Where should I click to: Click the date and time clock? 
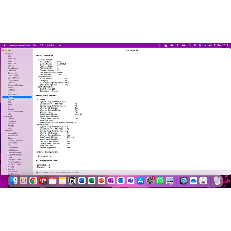218,45
